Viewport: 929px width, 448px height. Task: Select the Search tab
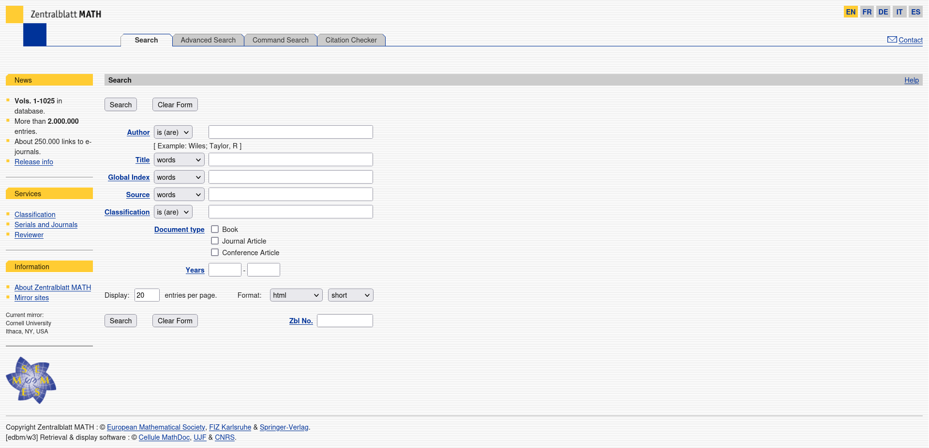coord(146,40)
